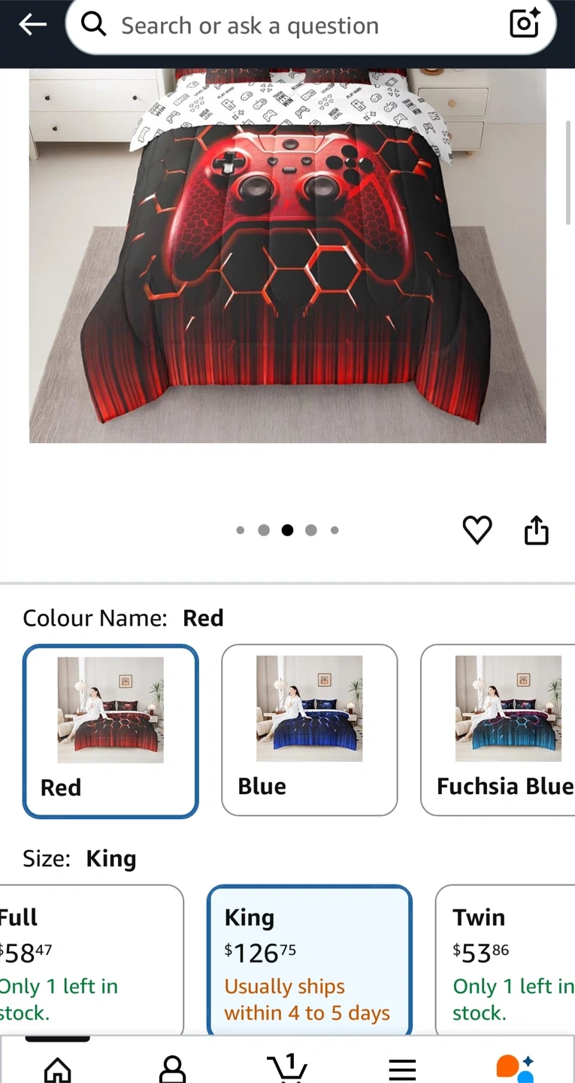Tap the back arrow icon
Screen dimensions: 575x1083
pos(32,25)
